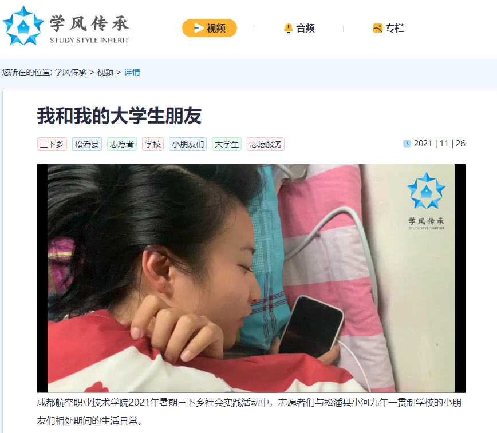This screenshot has height=433, width=497.
Task: Go to 学风传承 in the breadcrumb
Action: (70, 72)
